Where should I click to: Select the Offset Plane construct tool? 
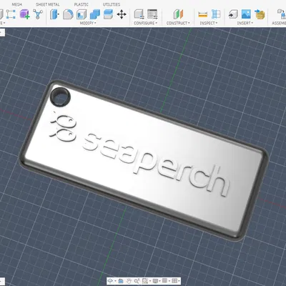(178, 14)
